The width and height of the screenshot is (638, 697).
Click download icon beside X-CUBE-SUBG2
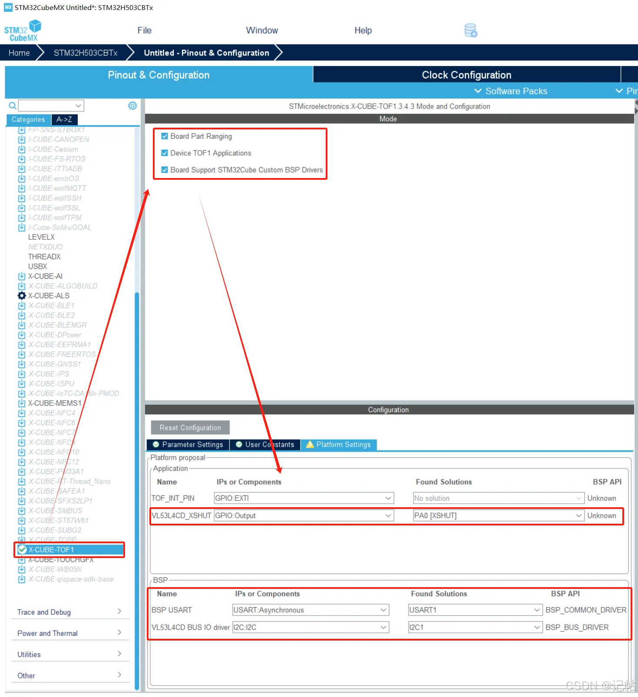[22, 530]
